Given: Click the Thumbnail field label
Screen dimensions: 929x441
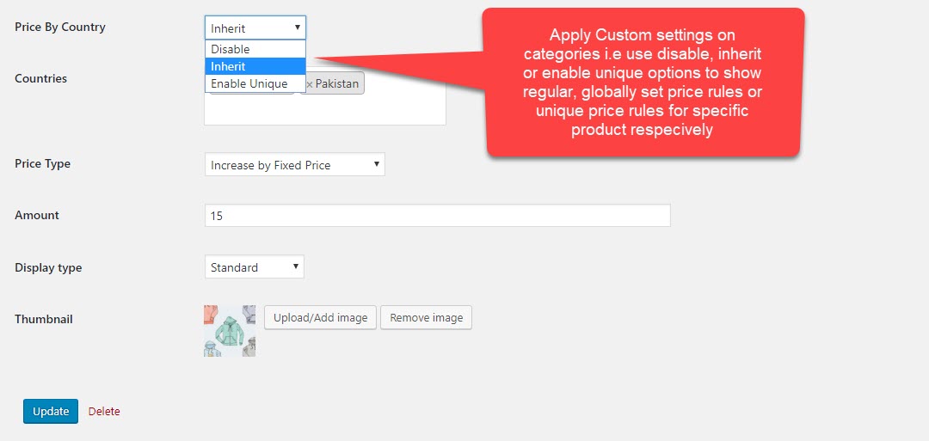Looking at the screenshot, I should pos(44,319).
